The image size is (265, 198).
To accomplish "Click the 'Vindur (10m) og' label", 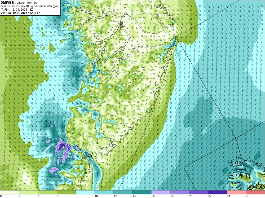I will pyautogui.click(x=27, y=3).
